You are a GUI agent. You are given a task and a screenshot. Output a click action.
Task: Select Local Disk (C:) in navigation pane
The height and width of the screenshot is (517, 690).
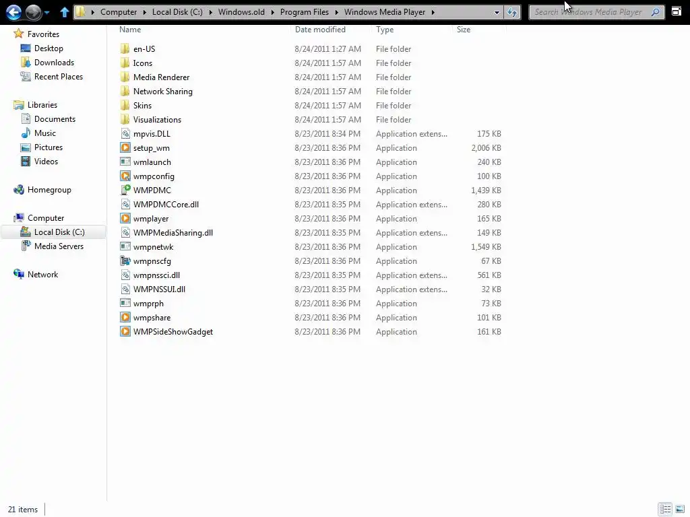click(53, 232)
